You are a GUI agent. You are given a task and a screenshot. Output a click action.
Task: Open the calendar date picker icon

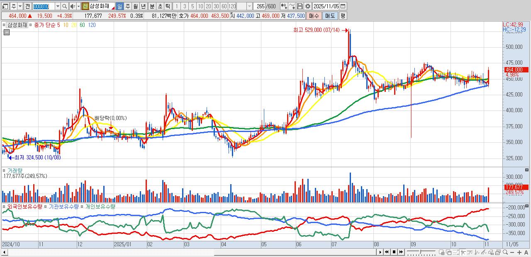click(343, 6)
